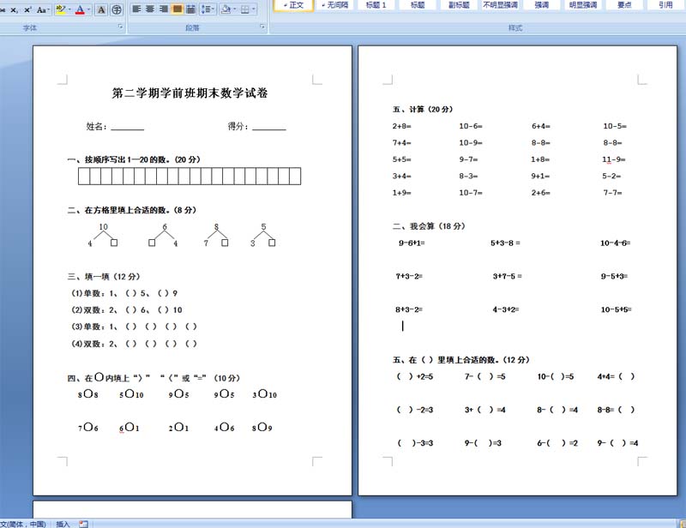Apply the 强调 style
686x528 pixels.
point(541,5)
